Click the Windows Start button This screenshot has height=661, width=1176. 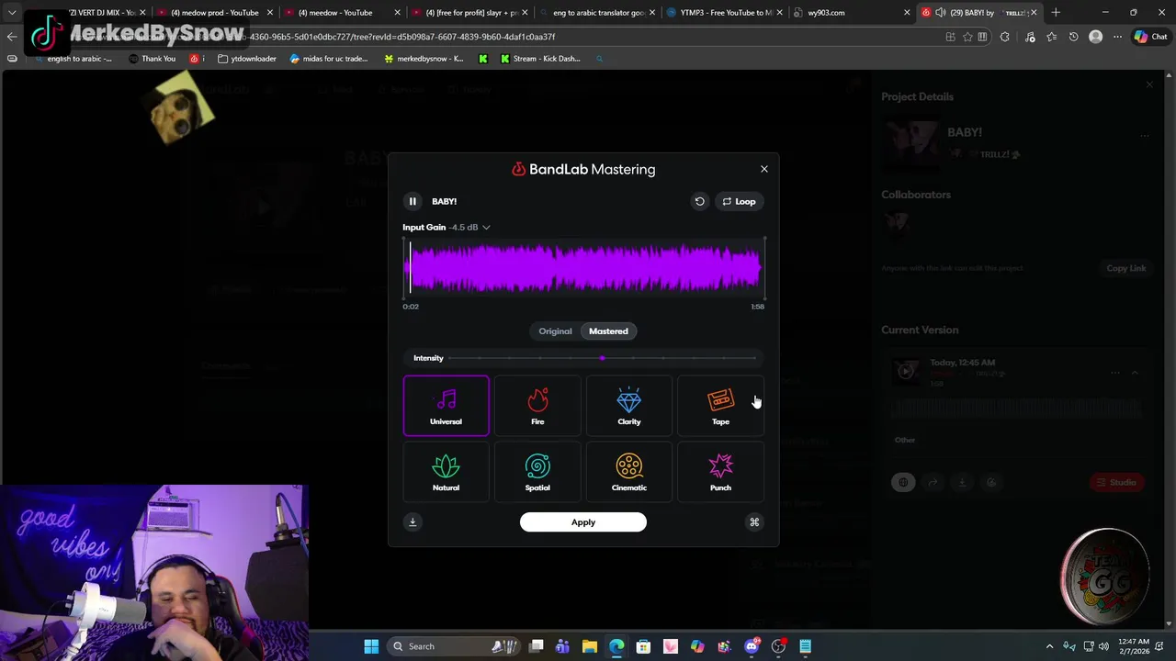371,646
